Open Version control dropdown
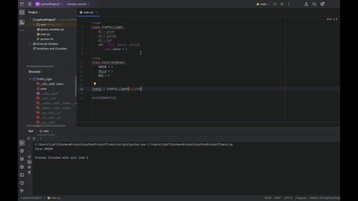Image resolution: width=358 pixels, height=201 pixels. (78, 4)
